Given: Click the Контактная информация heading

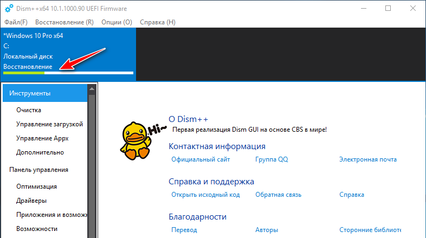Looking at the screenshot, I should (x=217, y=146).
